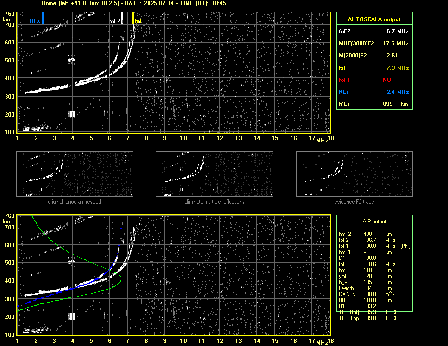Click the yellow fxI marker in top ionogram

pyautogui.click(x=133, y=18)
